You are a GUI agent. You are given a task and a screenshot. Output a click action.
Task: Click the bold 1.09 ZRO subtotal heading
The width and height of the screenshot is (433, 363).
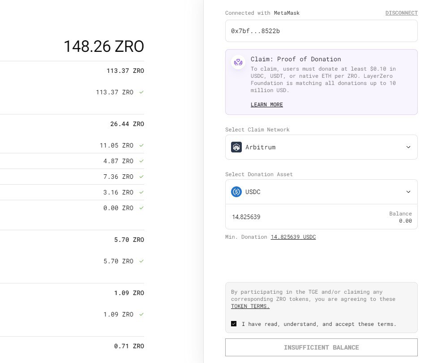[129, 293]
